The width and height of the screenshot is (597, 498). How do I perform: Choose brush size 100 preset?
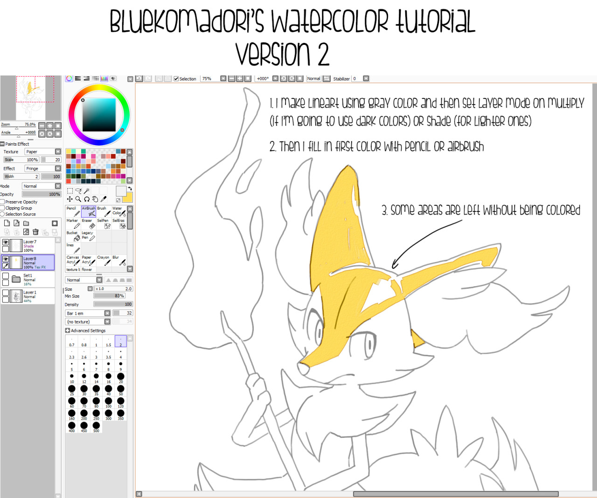(x=108, y=402)
